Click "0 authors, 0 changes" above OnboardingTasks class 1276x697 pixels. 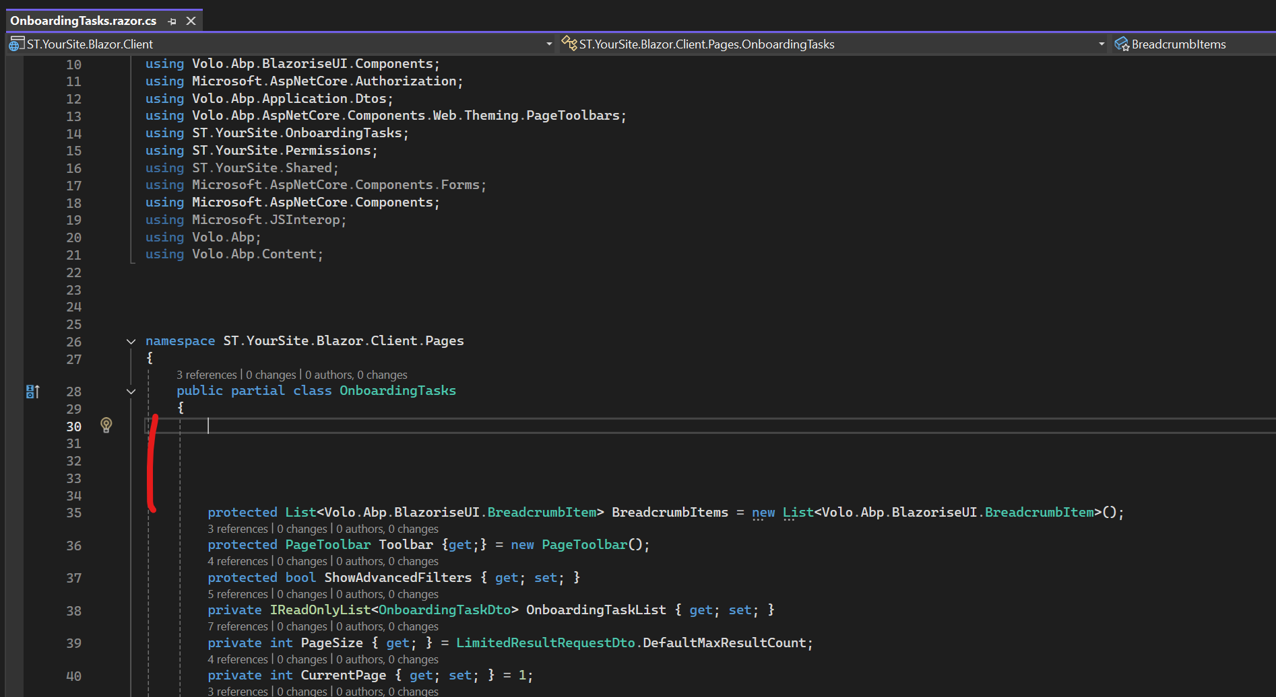[356, 375]
